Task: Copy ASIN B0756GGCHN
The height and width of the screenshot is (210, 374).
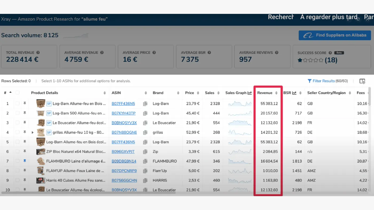Action: coord(145,180)
